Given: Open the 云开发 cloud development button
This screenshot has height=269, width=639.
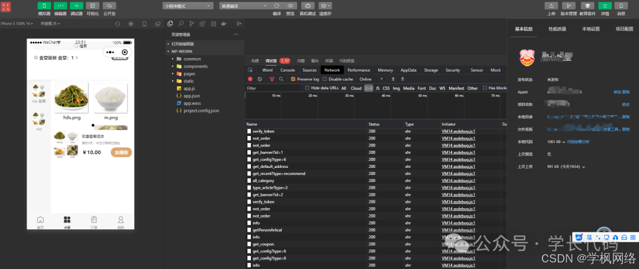Looking at the screenshot, I should (109, 6).
